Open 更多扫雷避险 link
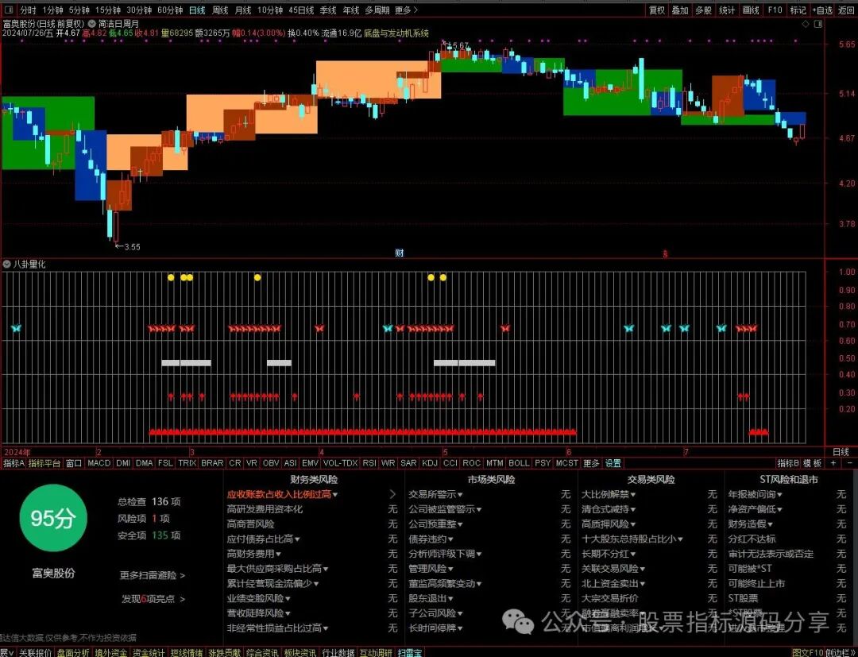Screen dimensions: 858x657 click(x=153, y=575)
